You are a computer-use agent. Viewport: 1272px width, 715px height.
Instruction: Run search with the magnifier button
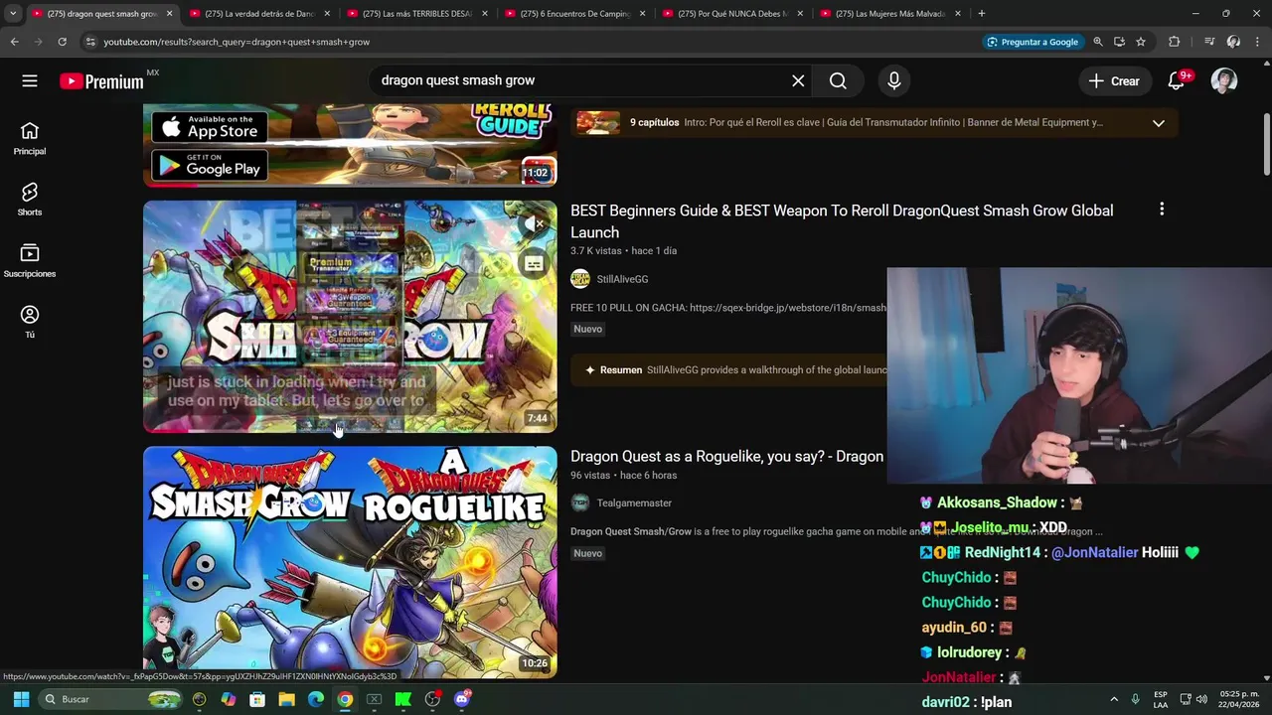(x=838, y=81)
